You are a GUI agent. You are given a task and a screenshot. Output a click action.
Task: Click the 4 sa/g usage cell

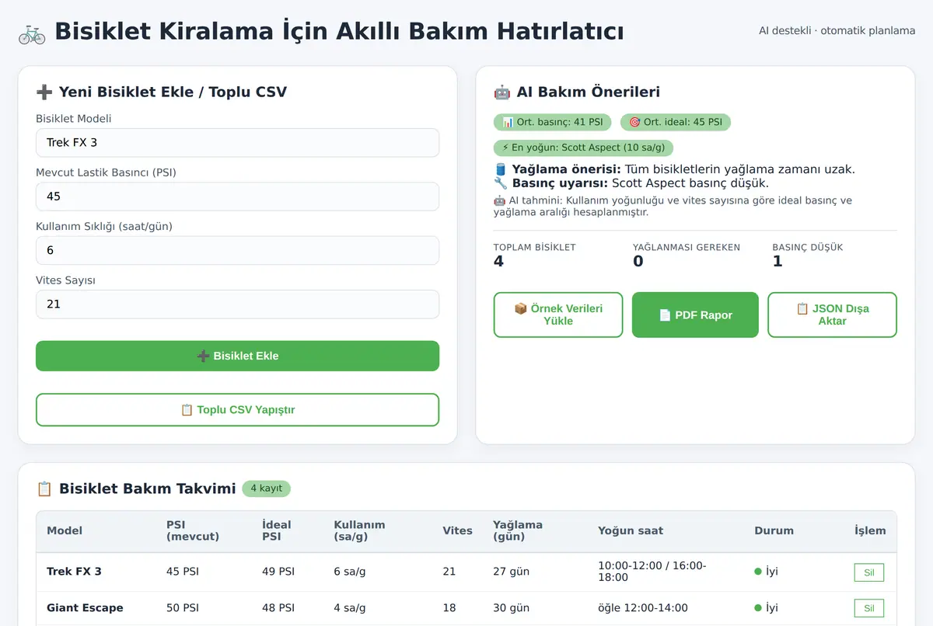pos(350,608)
